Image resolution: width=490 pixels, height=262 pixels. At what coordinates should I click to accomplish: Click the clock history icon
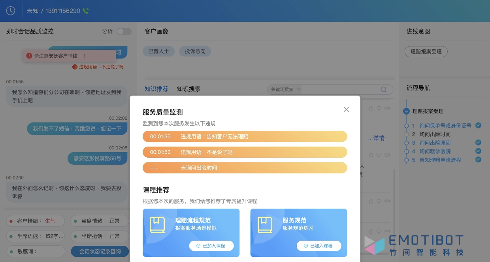point(11,11)
